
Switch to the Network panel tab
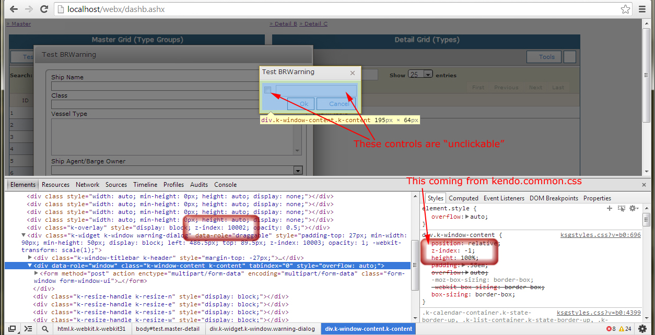[x=87, y=185]
